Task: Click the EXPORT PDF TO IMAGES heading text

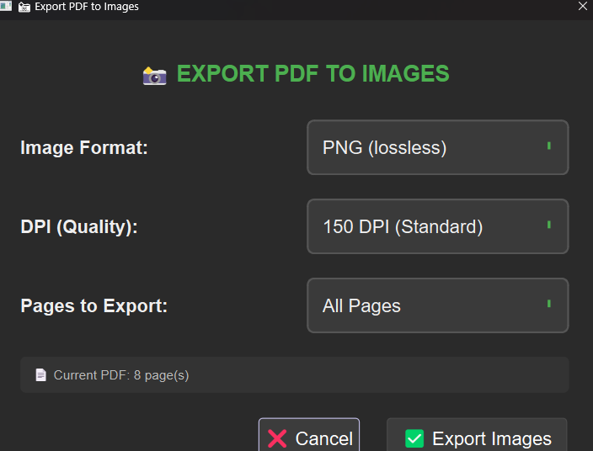Action: pyautogui.click(x=313, y=74)
